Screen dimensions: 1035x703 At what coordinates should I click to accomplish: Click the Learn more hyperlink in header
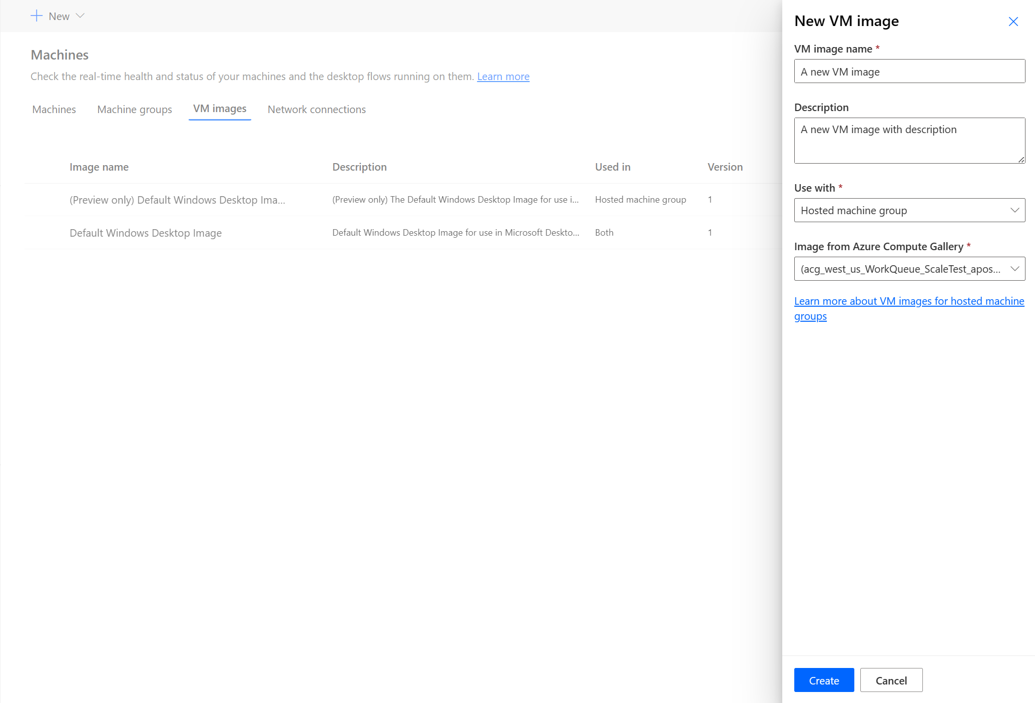[x=504, y=76]
